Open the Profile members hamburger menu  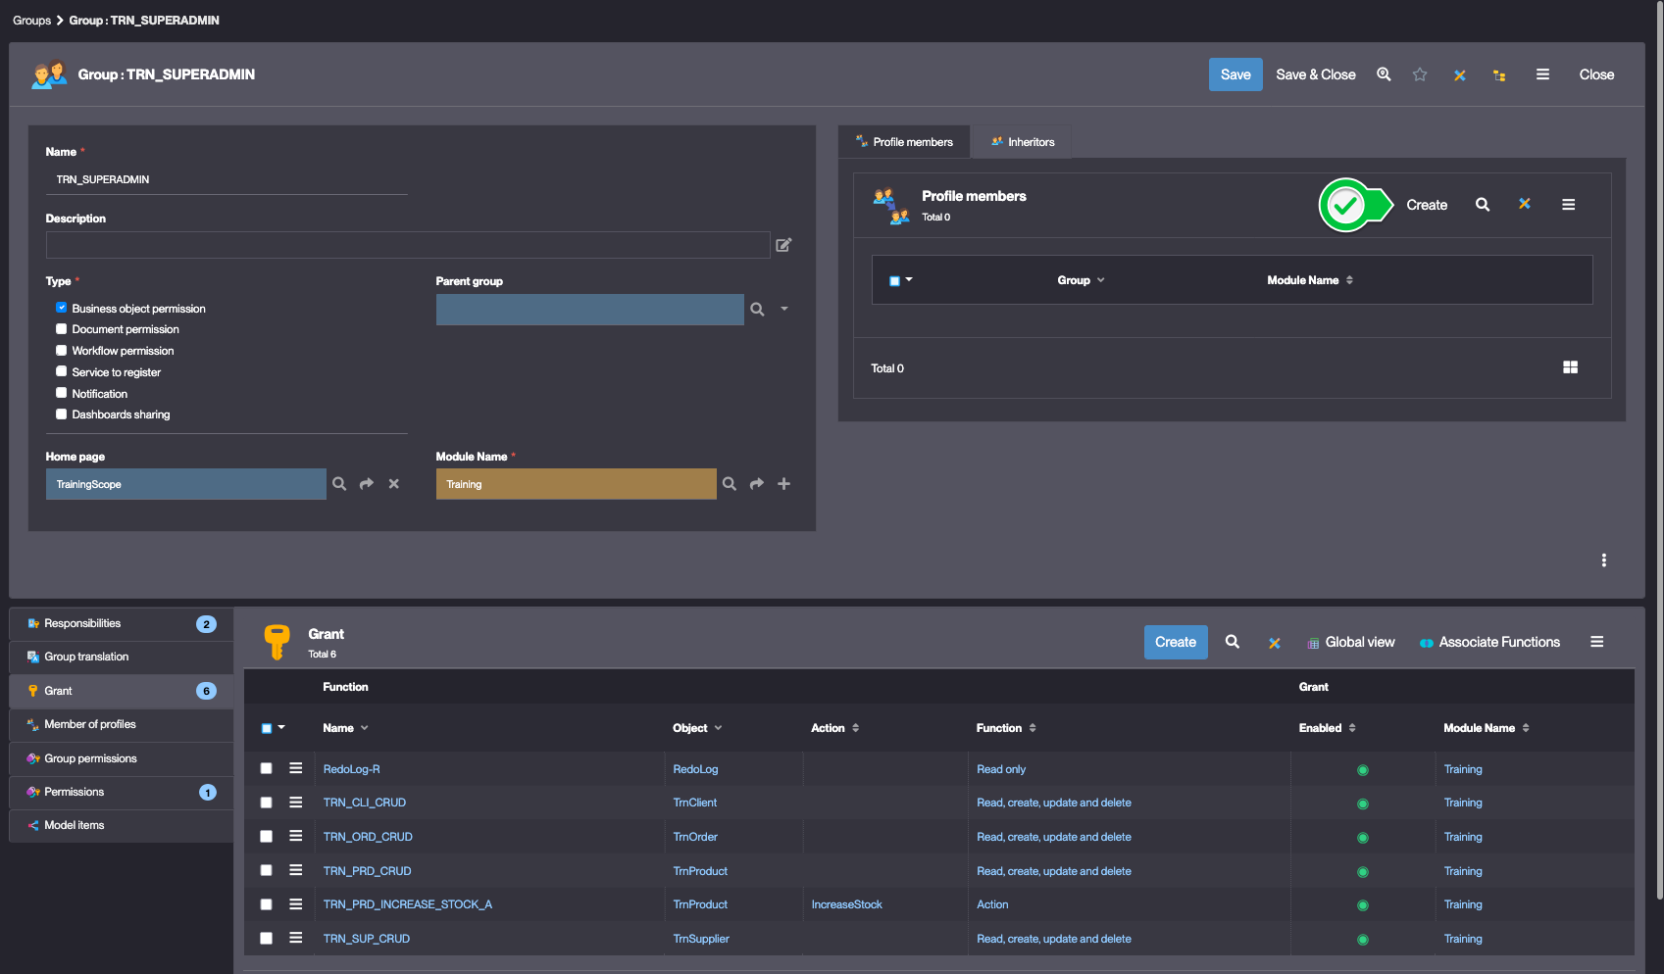coord(1569,205)
